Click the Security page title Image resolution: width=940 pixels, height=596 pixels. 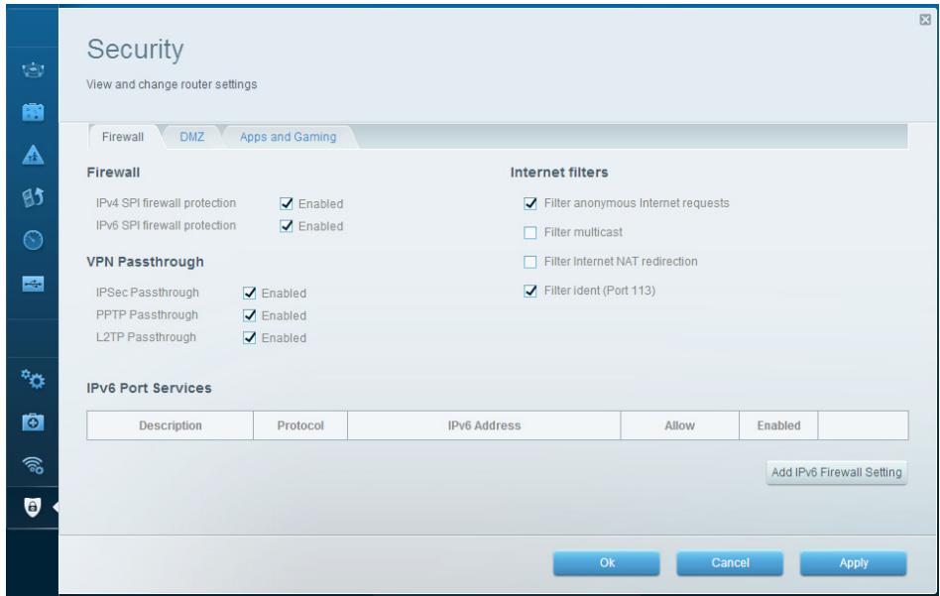pos(136,50)
